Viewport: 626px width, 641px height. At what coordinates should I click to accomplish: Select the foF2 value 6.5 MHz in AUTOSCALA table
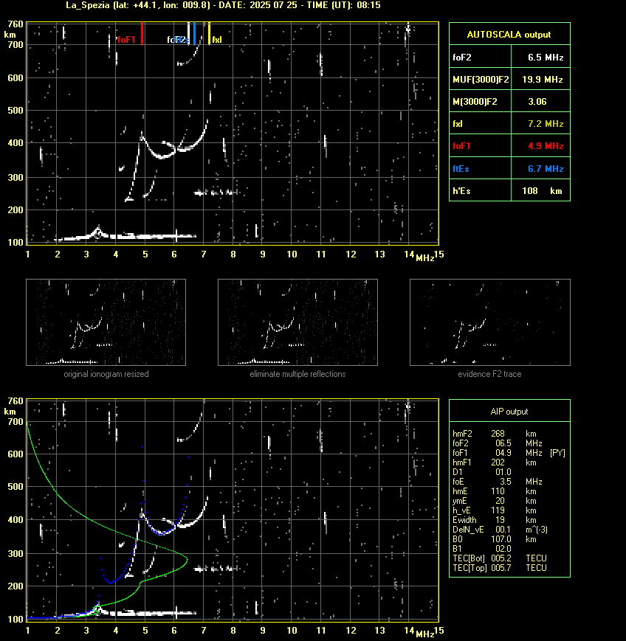click(x=546, y=58)
